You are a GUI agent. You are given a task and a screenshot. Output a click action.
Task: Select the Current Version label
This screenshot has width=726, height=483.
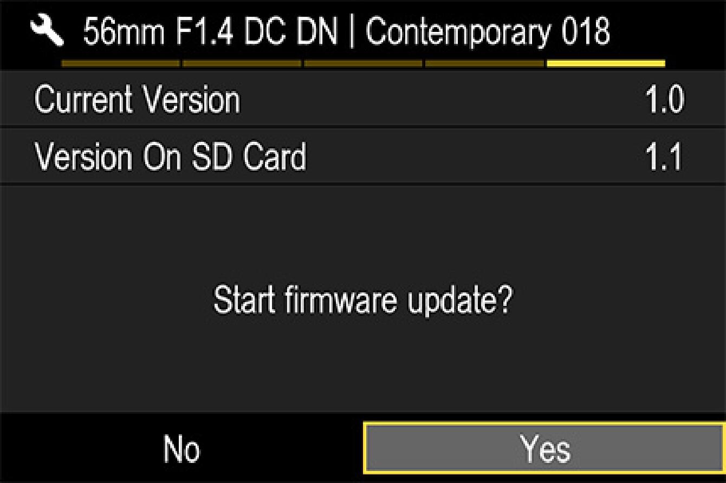tap(137, 100)
